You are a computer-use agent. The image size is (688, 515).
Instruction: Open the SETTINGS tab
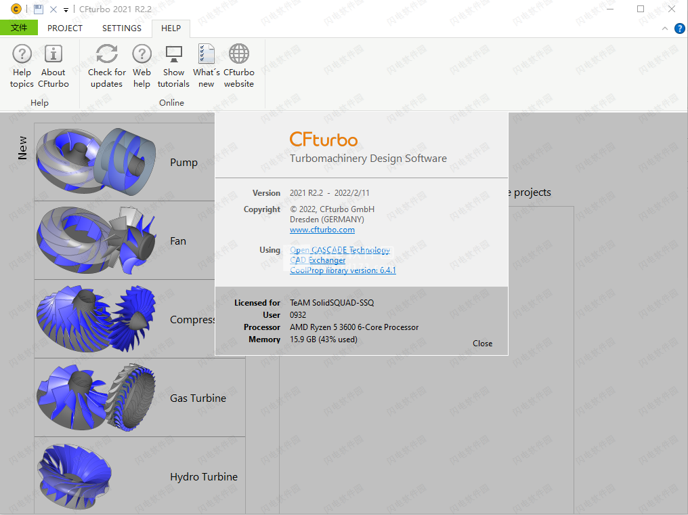pos(121,28)
